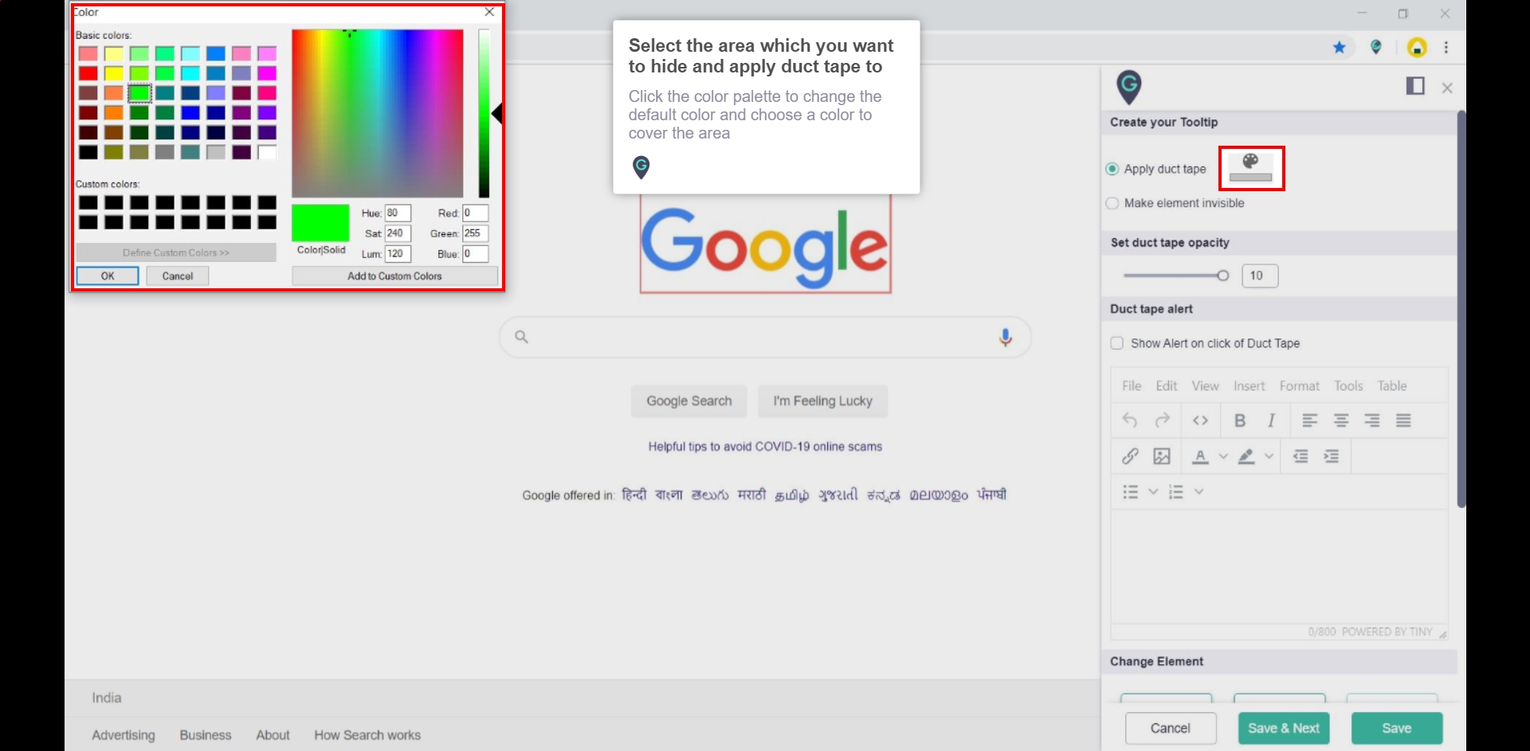Image resolution: width=1530 pixels, height=751 pixels.
Task: Enable Show Alert on click of Duct Tape
Action: [1117, 343]
